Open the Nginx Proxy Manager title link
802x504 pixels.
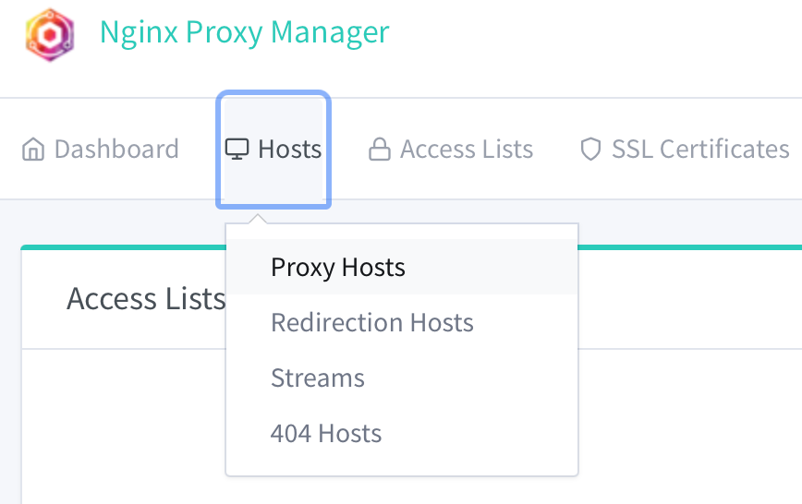click(245, 32)
